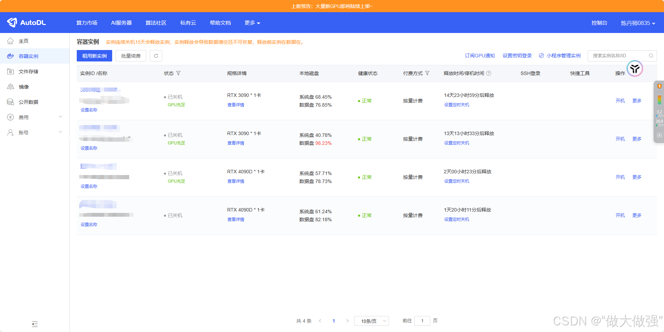Collapse sidebar using the bottom-left icon

[x=35, y=324]
